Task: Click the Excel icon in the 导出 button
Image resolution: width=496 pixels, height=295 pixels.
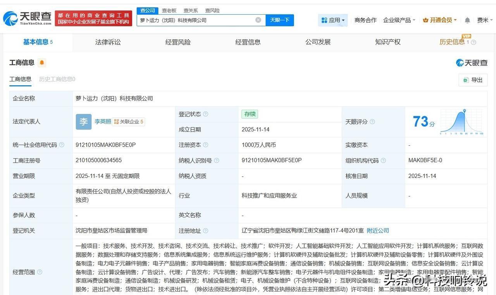Action: 465,80
